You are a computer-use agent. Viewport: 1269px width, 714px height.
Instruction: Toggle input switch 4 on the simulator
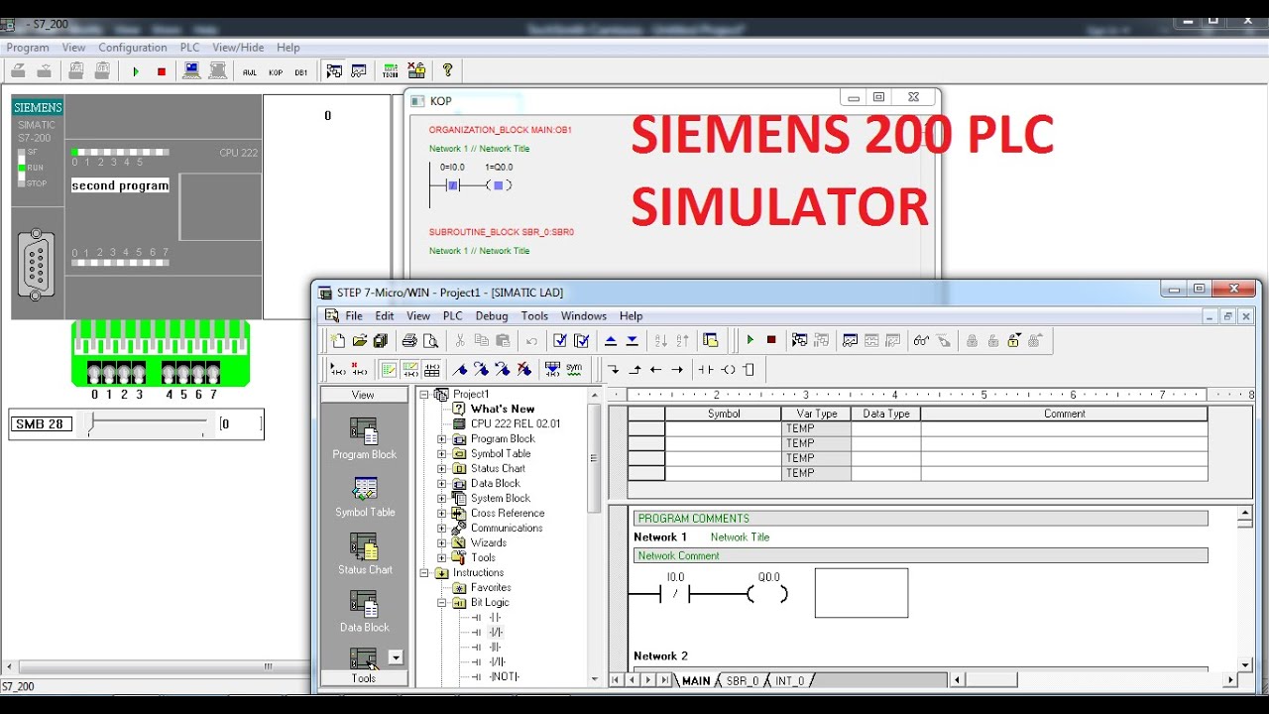tap(170, 374)
